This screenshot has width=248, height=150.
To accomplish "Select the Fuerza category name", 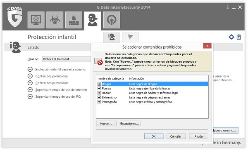I will pos(106,88).
